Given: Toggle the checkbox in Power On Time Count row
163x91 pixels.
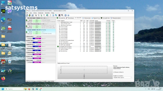Looking at the screenshot, I should pyautogui.click(x=113, y=24).
